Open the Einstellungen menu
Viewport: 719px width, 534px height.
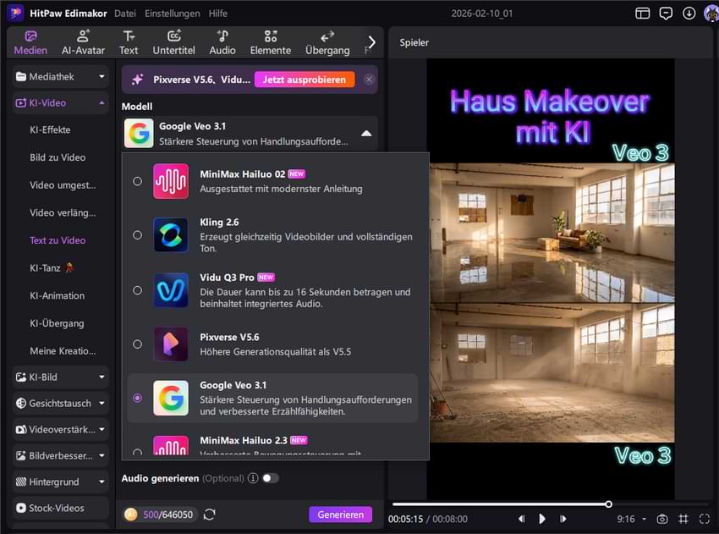[172, 14]
